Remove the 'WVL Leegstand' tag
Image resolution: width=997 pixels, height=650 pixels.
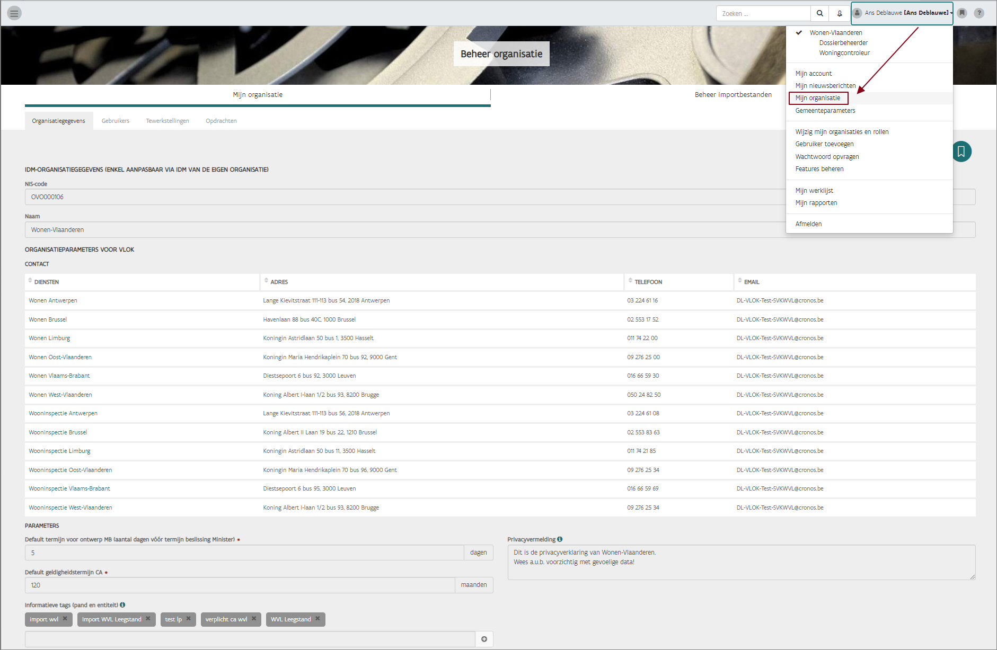click(x=317, y=619)
